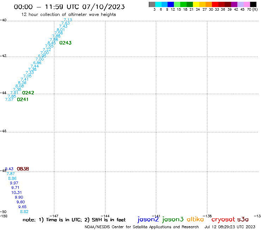This screenshot has width=261, height=230.
Task: Click the 8.45 wave height value
Action: click(x=51, y=43)
